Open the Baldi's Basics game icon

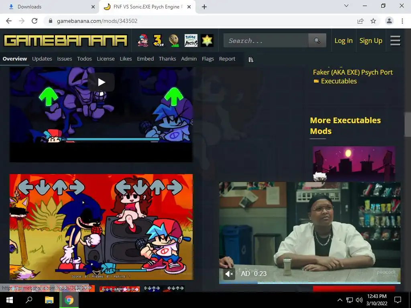pos(174,41)
